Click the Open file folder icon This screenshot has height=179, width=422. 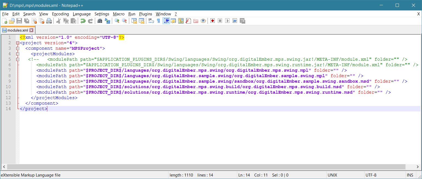coord(12,21)
